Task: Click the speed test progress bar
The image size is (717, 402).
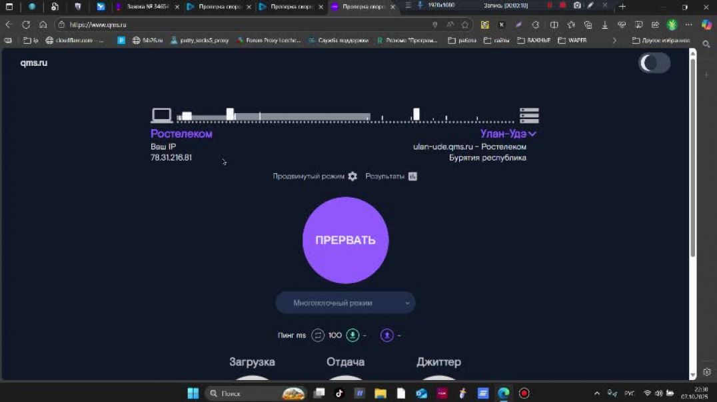Action: pyautogui.click(x=345, y=118)
